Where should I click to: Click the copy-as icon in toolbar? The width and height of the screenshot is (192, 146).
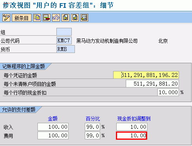pos(37,18)
